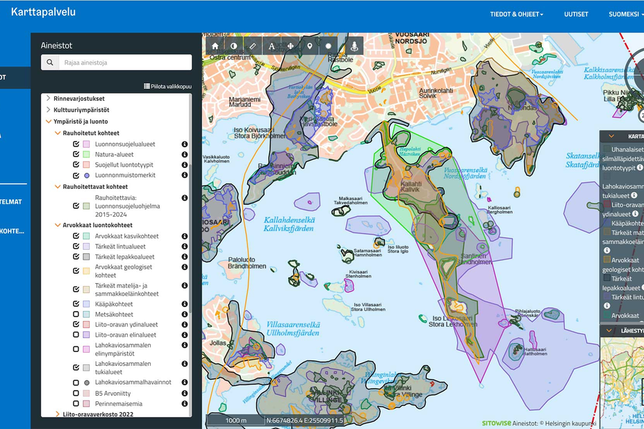
Task: Activate the four-arrow move tool
Action: coord(290,46)
